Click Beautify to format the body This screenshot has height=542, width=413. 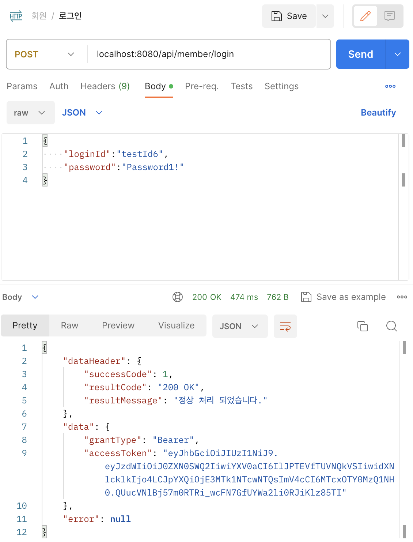378,113
